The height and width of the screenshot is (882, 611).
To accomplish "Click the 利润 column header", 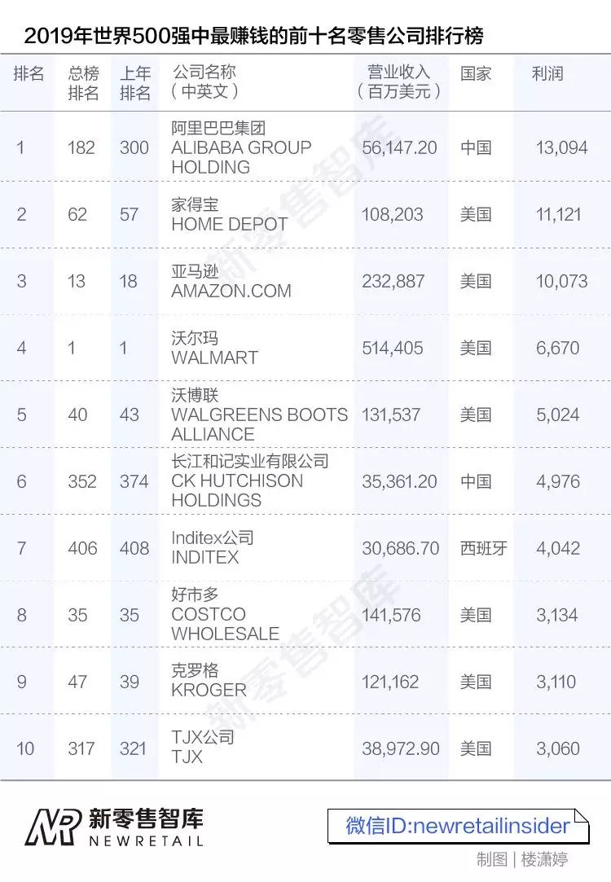I will coord(547,74).
